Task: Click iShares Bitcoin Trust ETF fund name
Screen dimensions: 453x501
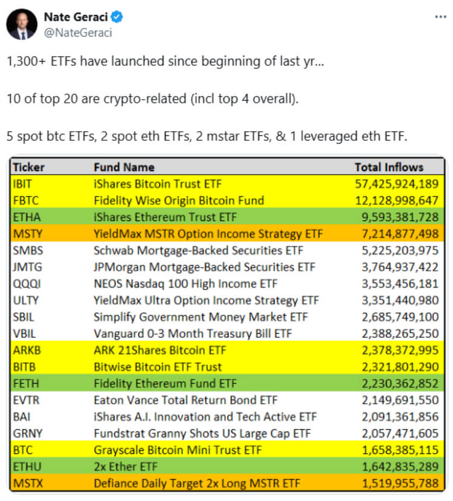Action: point(158,184)
